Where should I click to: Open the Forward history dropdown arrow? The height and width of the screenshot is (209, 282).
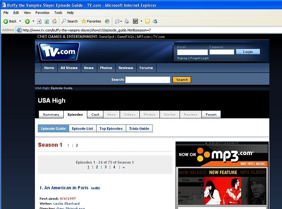click(33, 21)
